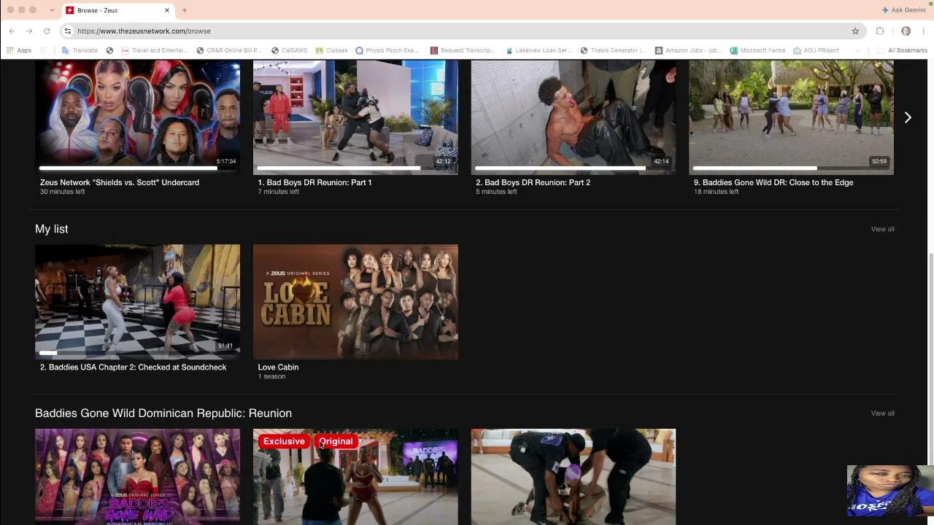Open the reunion thumbnail showing security guards

(x=574, y=477)
